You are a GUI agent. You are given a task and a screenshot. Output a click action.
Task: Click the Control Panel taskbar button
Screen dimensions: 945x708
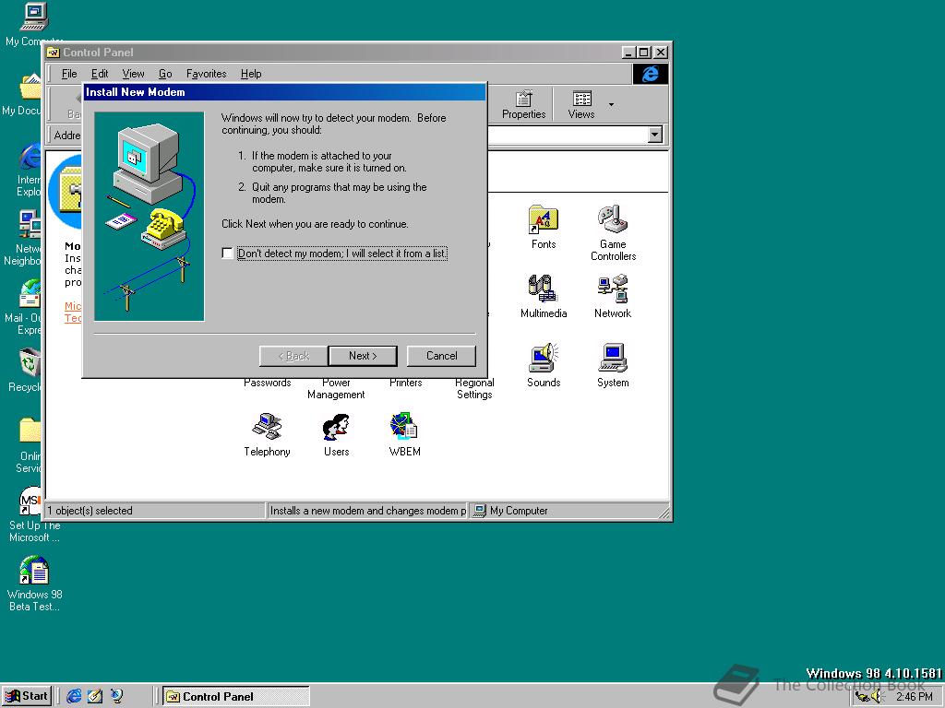pos(235,697)
